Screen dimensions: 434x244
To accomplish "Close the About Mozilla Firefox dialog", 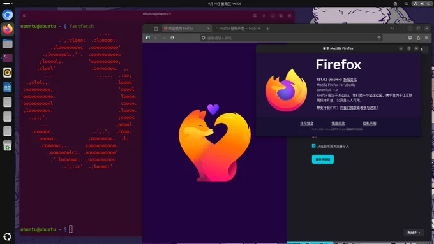I will (417, 48).
